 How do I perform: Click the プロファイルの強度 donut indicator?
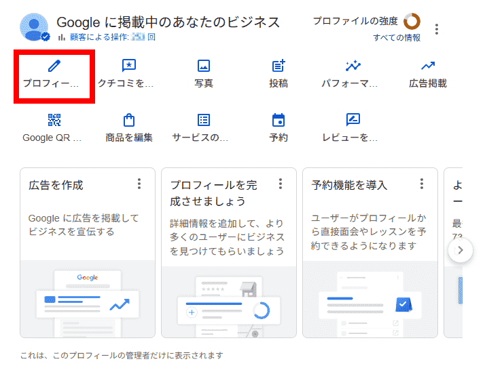coord(412,22)
